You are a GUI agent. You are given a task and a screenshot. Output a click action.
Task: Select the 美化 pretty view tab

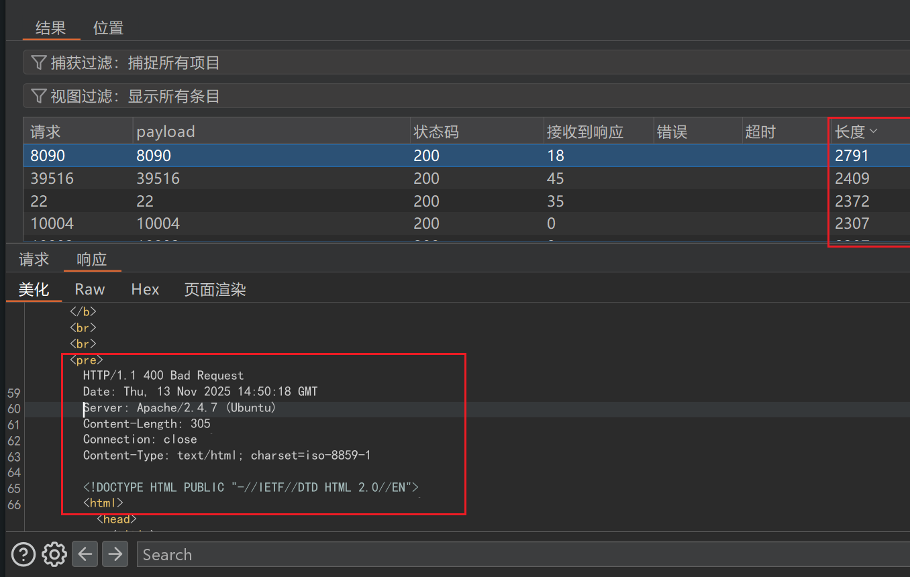[34, 289]
